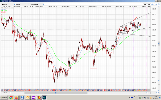The width and height of the screenshot is (161, 100).
Task: Open the Candlestick chart type dropdown
Action: click(x=37, y=4)
